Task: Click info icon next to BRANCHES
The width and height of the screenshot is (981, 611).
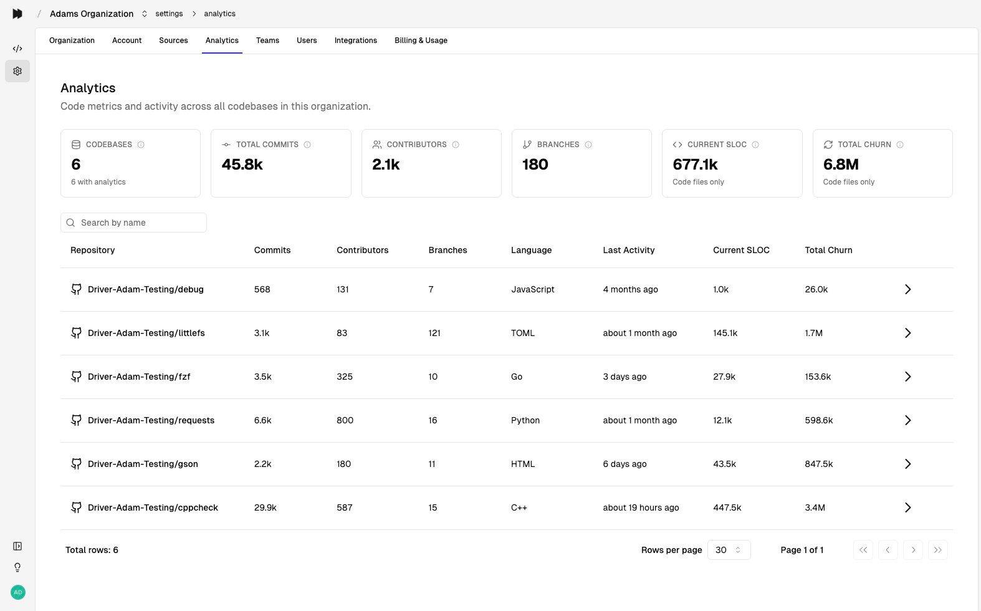Action: (x=588, y=145)
